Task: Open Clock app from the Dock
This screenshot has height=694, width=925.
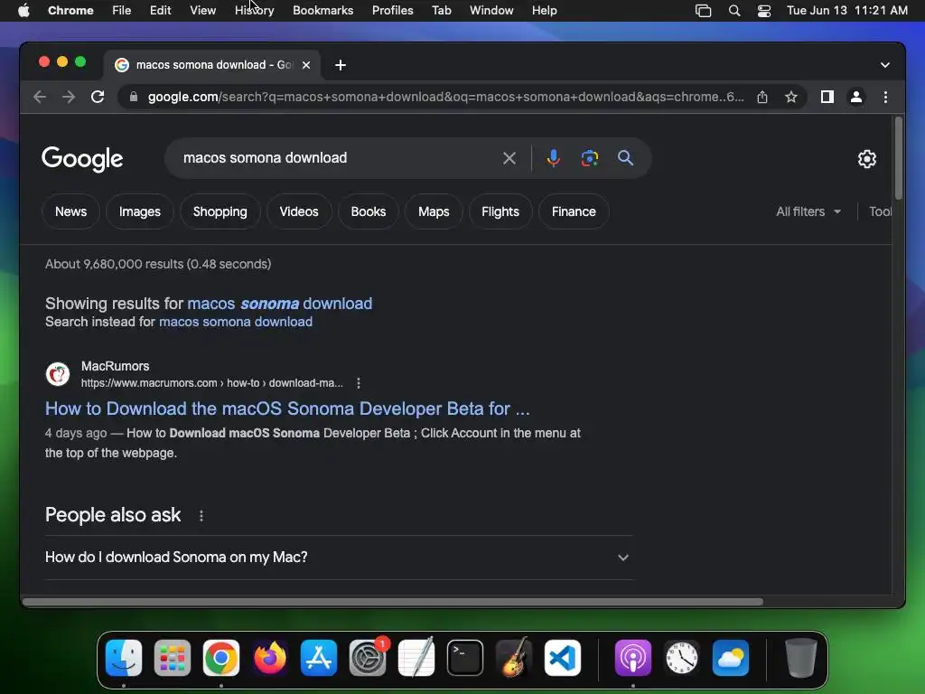Action: tap(682, 658)
